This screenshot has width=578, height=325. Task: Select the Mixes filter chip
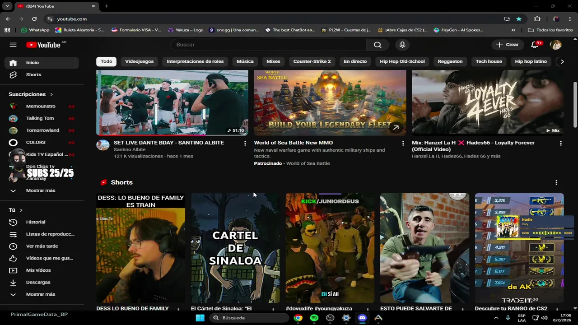[273, 61]
